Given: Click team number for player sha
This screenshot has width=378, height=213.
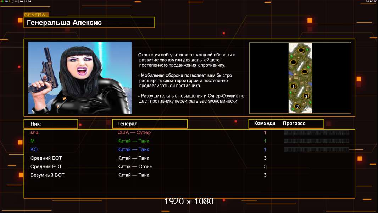Looking at the screenshot, I should (x=265, y=132).
